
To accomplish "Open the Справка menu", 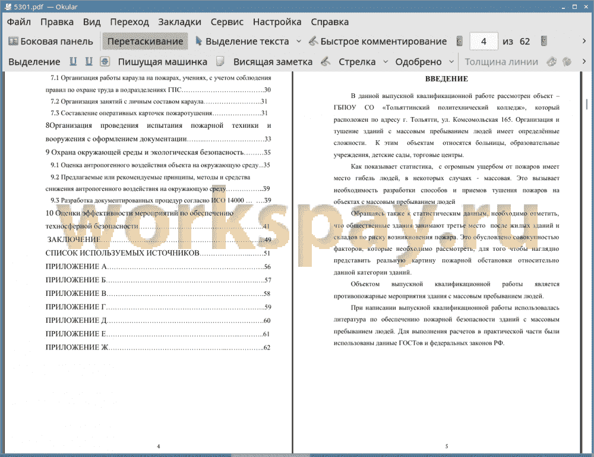I will tap(330, 22).
